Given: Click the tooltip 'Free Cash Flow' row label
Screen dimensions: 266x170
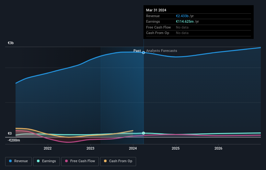Looking at the screenshot, I should (158, 27).
